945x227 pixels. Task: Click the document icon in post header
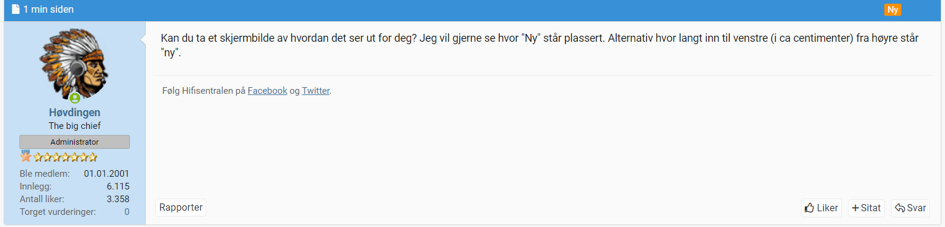pos(16,10)
